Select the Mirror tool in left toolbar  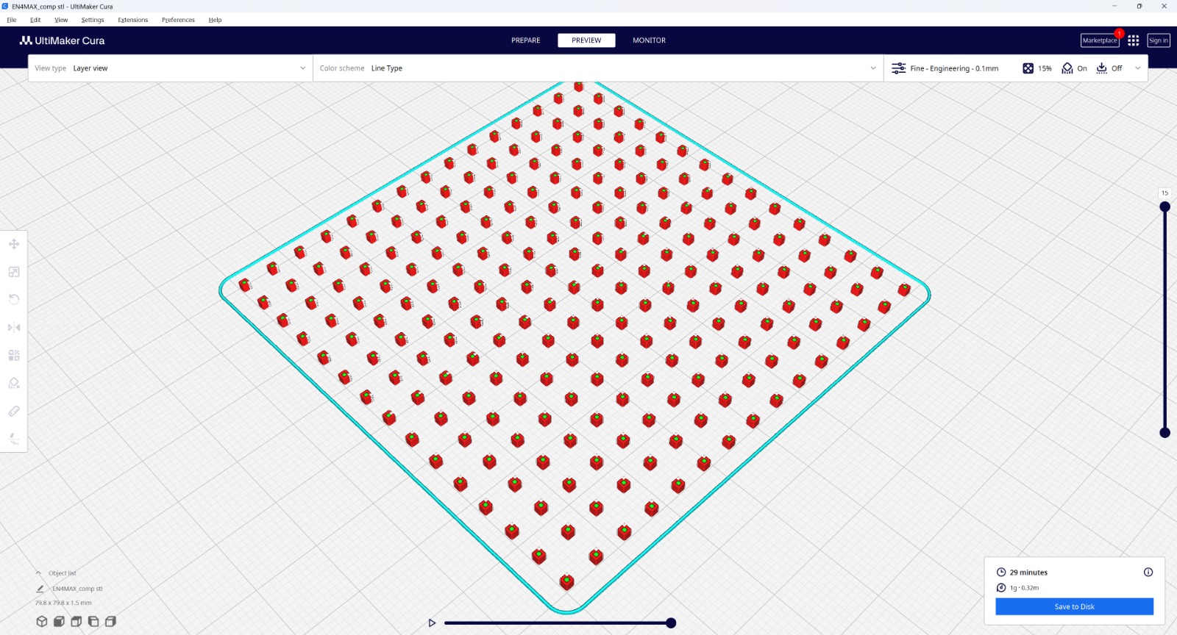click(x=14, y=328)
